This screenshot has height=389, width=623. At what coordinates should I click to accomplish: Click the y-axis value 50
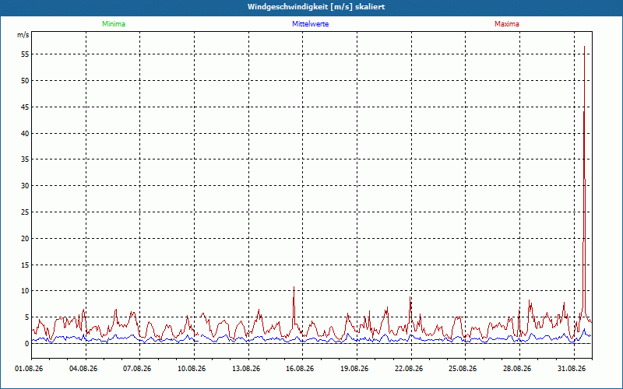[x=25, y=81]
